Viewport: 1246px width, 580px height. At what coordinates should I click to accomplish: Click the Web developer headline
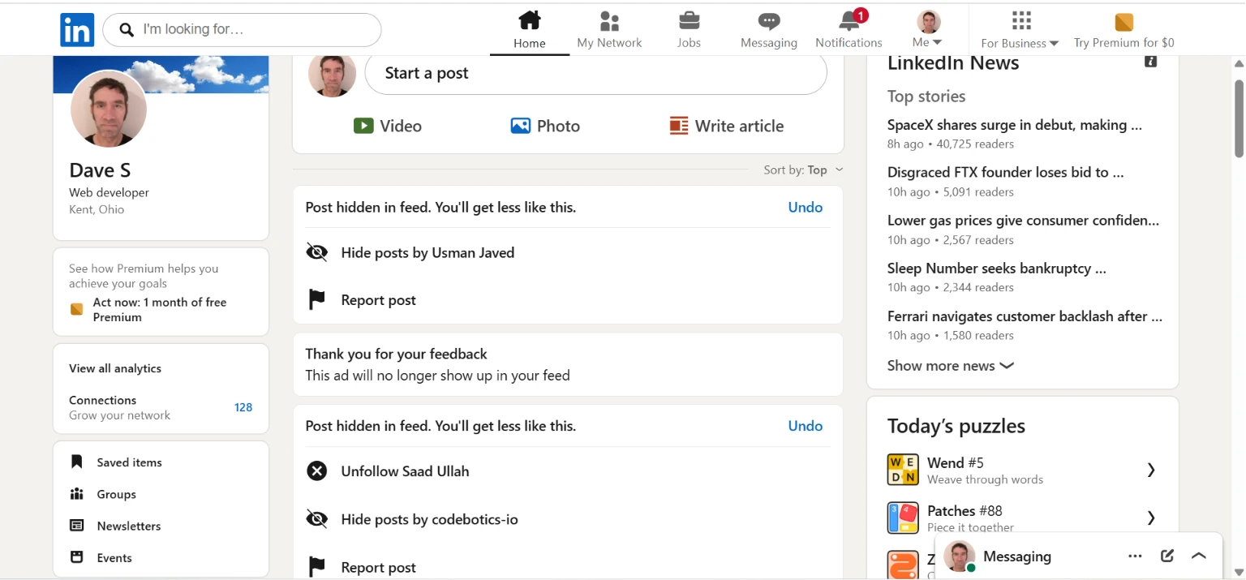tap(109, 192)
